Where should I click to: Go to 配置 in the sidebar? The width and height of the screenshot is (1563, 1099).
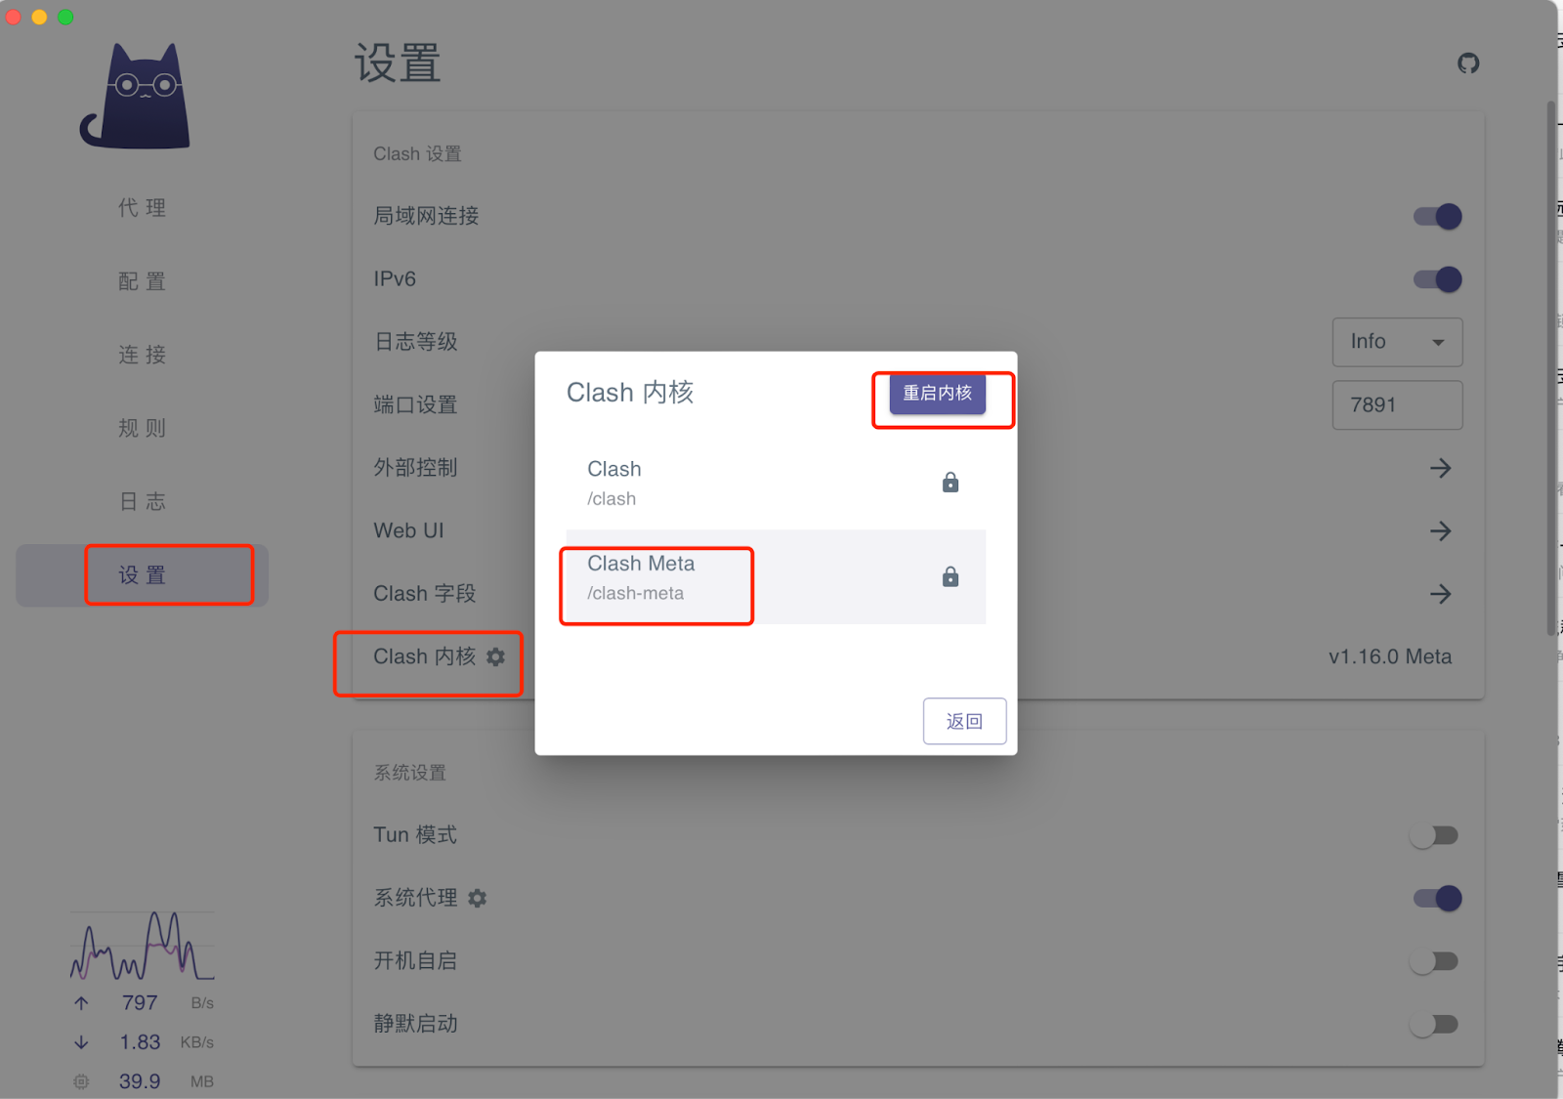tap(143, 281)
